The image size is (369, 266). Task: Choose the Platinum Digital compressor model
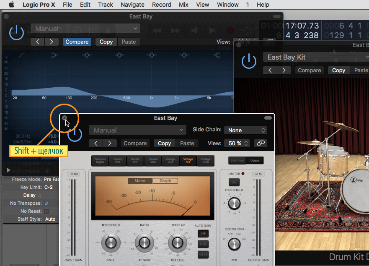pyautogui.click(x=100, y=161)
